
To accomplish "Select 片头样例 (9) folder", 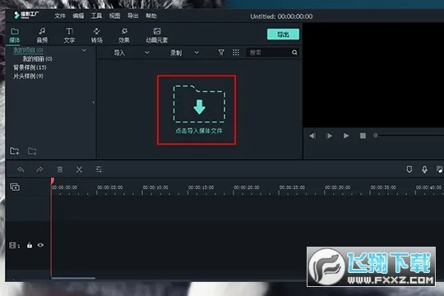I will 28,76.
